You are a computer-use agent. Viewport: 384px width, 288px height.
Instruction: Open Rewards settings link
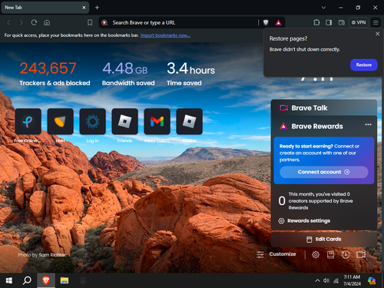coord(304,220)
